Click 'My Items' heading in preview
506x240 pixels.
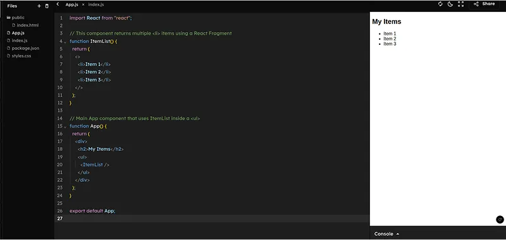click(386, 21)
